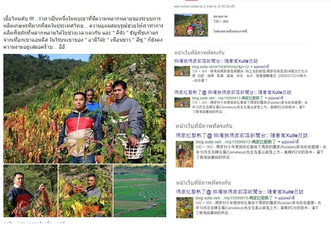Viewport: 331px width, 225px height.
Task: Click แปลหน้านี้ translate link of fourth result
Action: 286,198
